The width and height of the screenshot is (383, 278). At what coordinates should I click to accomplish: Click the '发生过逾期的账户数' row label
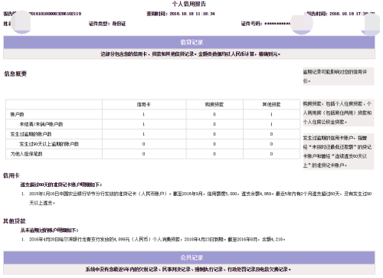(x=31, y=134)
